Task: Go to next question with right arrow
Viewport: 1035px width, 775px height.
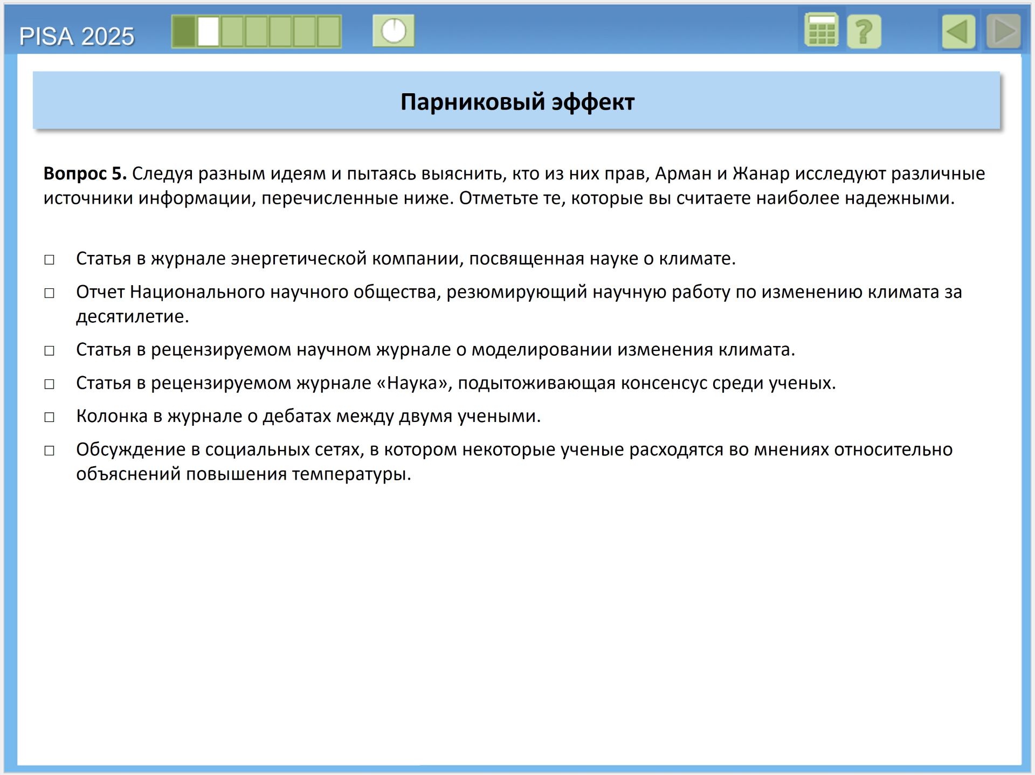Action: click(1003, 32)
